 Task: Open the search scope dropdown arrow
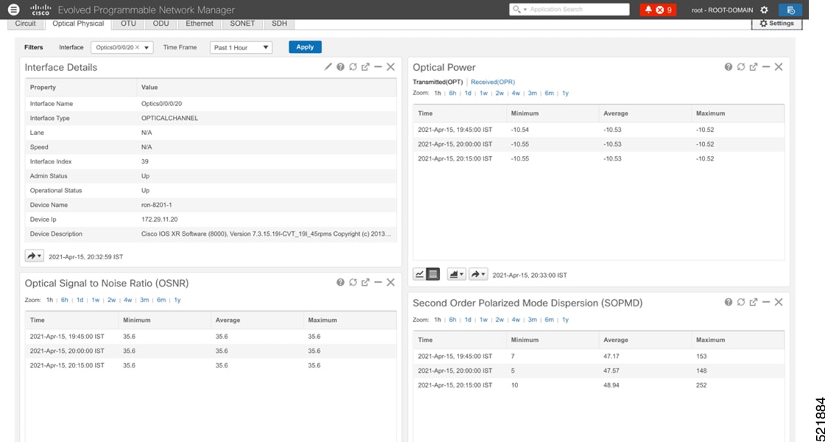pos(525,10)
